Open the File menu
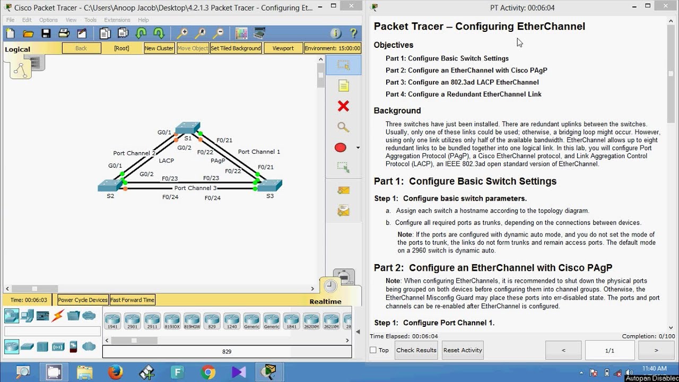This screenshot has height=382, width=679. coord(11,20)
